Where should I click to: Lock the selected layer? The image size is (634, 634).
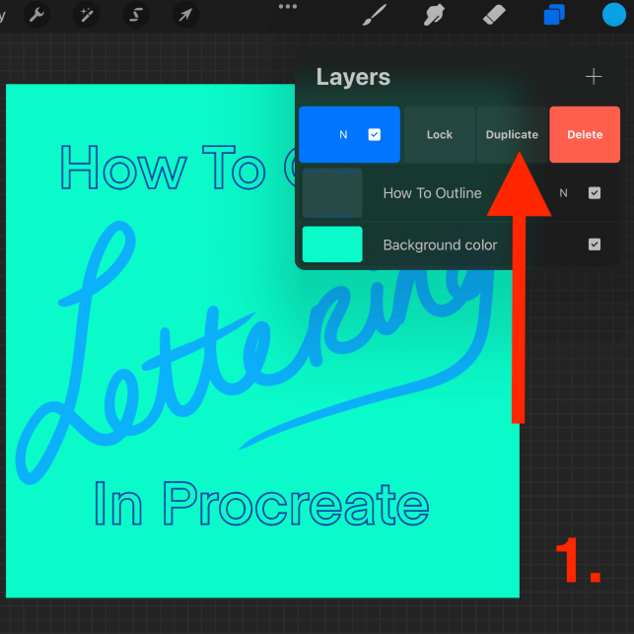(x=440, y=135)
